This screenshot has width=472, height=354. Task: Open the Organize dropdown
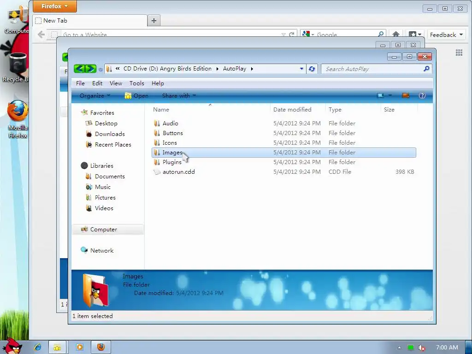[95, 96]
